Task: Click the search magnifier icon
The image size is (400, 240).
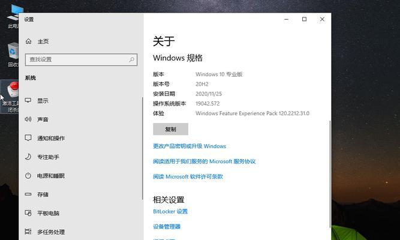Action: (x=131, y=59)
